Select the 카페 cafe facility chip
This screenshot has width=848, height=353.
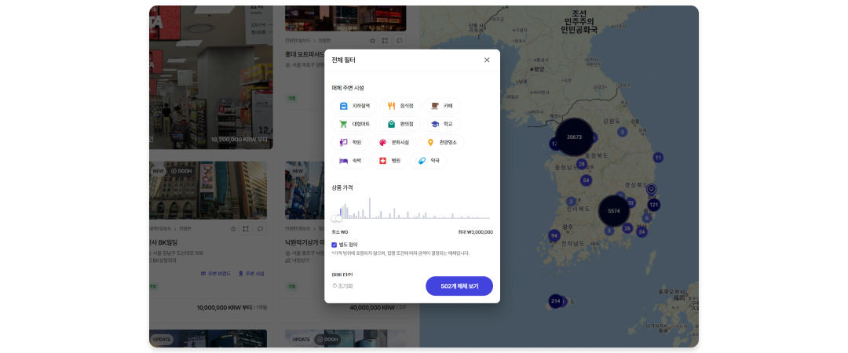click(441, 106)
